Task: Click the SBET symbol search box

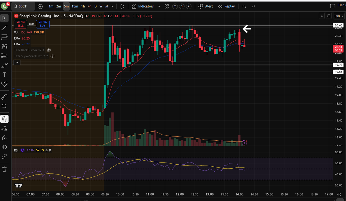Action: pos(23,6)
